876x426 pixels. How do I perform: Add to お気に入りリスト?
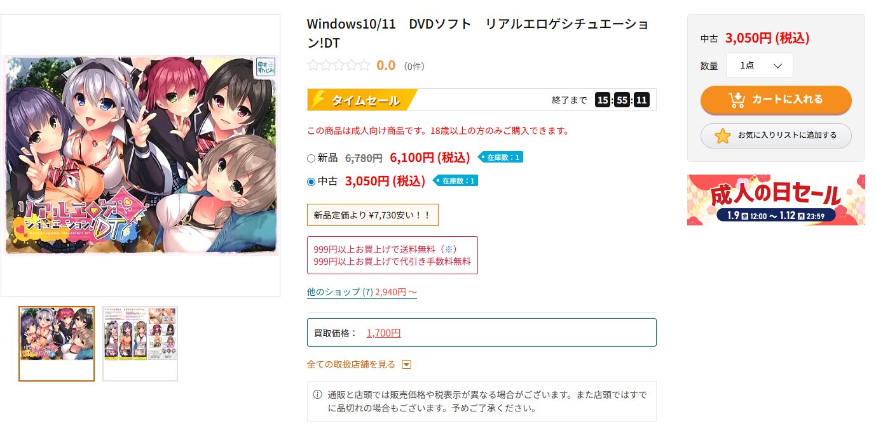tap(776, 136)
